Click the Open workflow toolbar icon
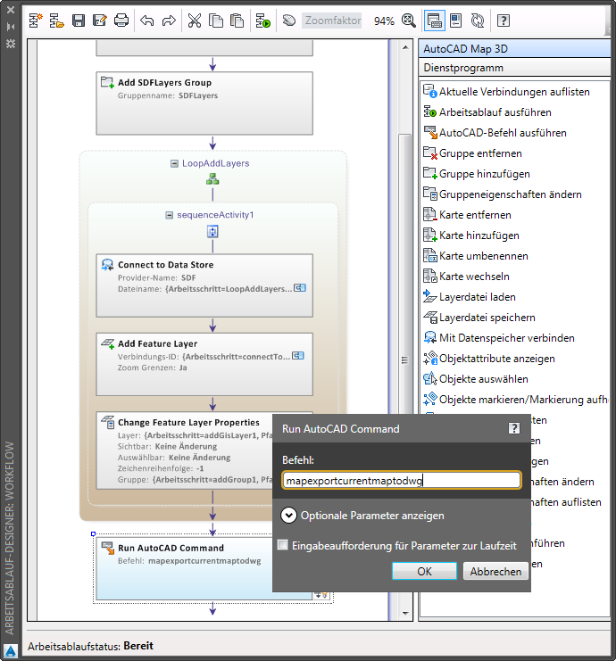The image size is (616, 661). point(56,21)
